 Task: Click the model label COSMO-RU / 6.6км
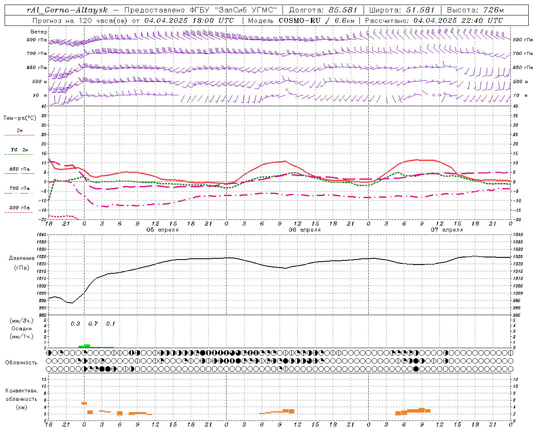point(316,20)
